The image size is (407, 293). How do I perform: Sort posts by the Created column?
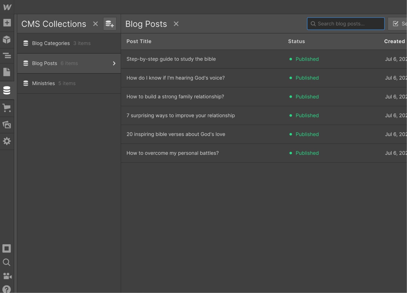coord(395,41)
